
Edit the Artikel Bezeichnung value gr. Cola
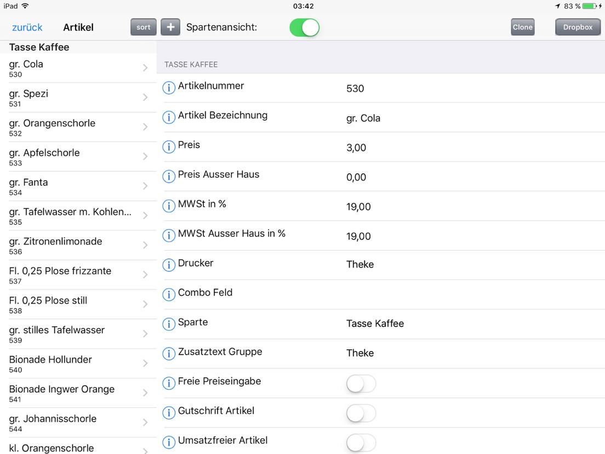[x=363, y=118]
